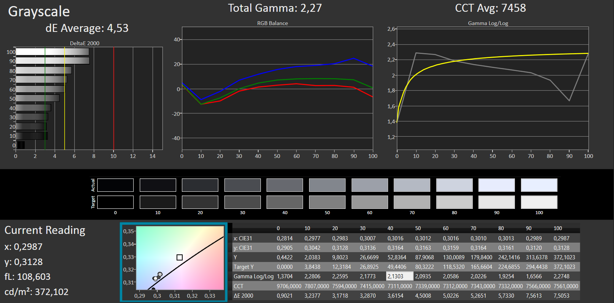Click the Grayscale heading

[39, 11]
